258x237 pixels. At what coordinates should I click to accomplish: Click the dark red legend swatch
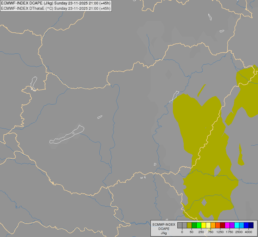pos(223,225)
